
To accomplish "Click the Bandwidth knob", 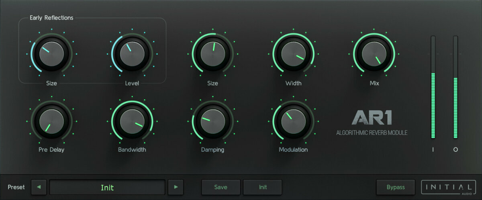I will (132, 121).
